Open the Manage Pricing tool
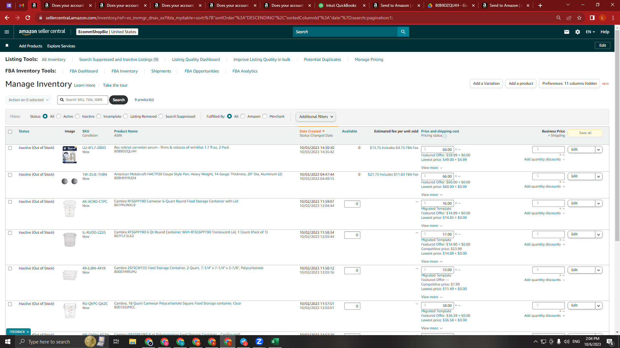The image size is (620, 348). [369, 60]
